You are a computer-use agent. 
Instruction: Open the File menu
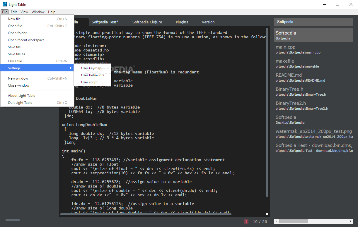click(4, 12)
